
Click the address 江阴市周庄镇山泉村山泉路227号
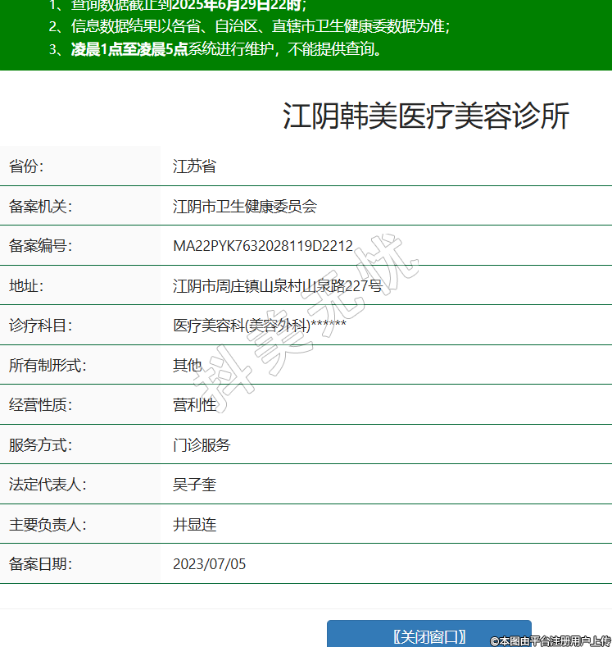click(277, 286)
